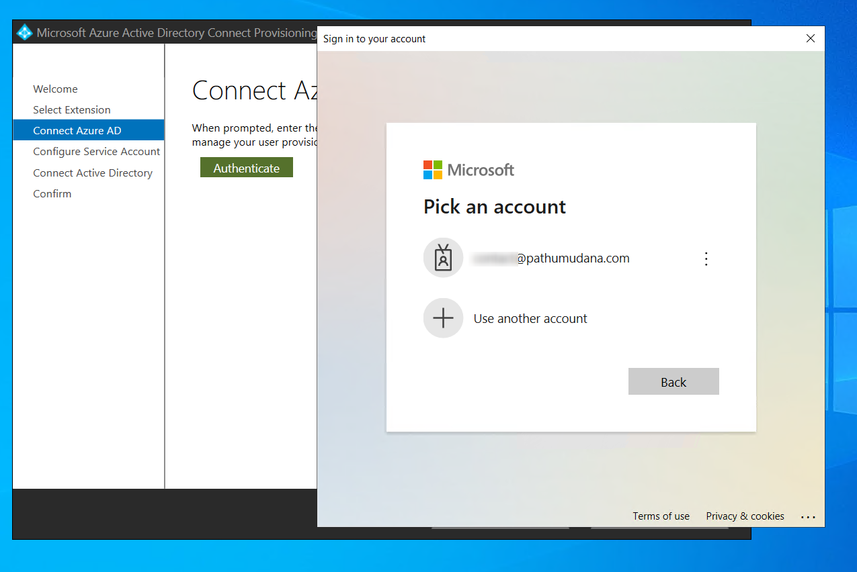Click the green Authenticate button
Image resolution: width=857 pixels, height=572 pixels.
click(x=247, y=168)
